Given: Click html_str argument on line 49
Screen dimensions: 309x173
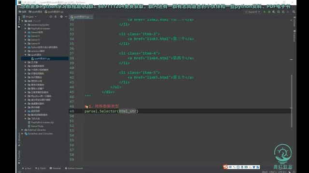Looking at the screenshot, I should point(127,111).
